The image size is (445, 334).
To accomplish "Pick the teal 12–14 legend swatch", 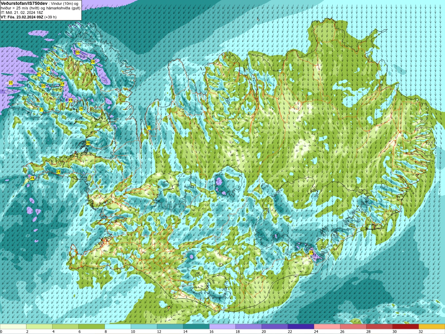I will point(170,327).
